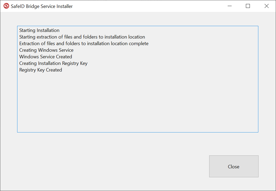Screen dimensions: 276x191
Task: Click 'installation location' in the second log line
Action: point(125,37)
